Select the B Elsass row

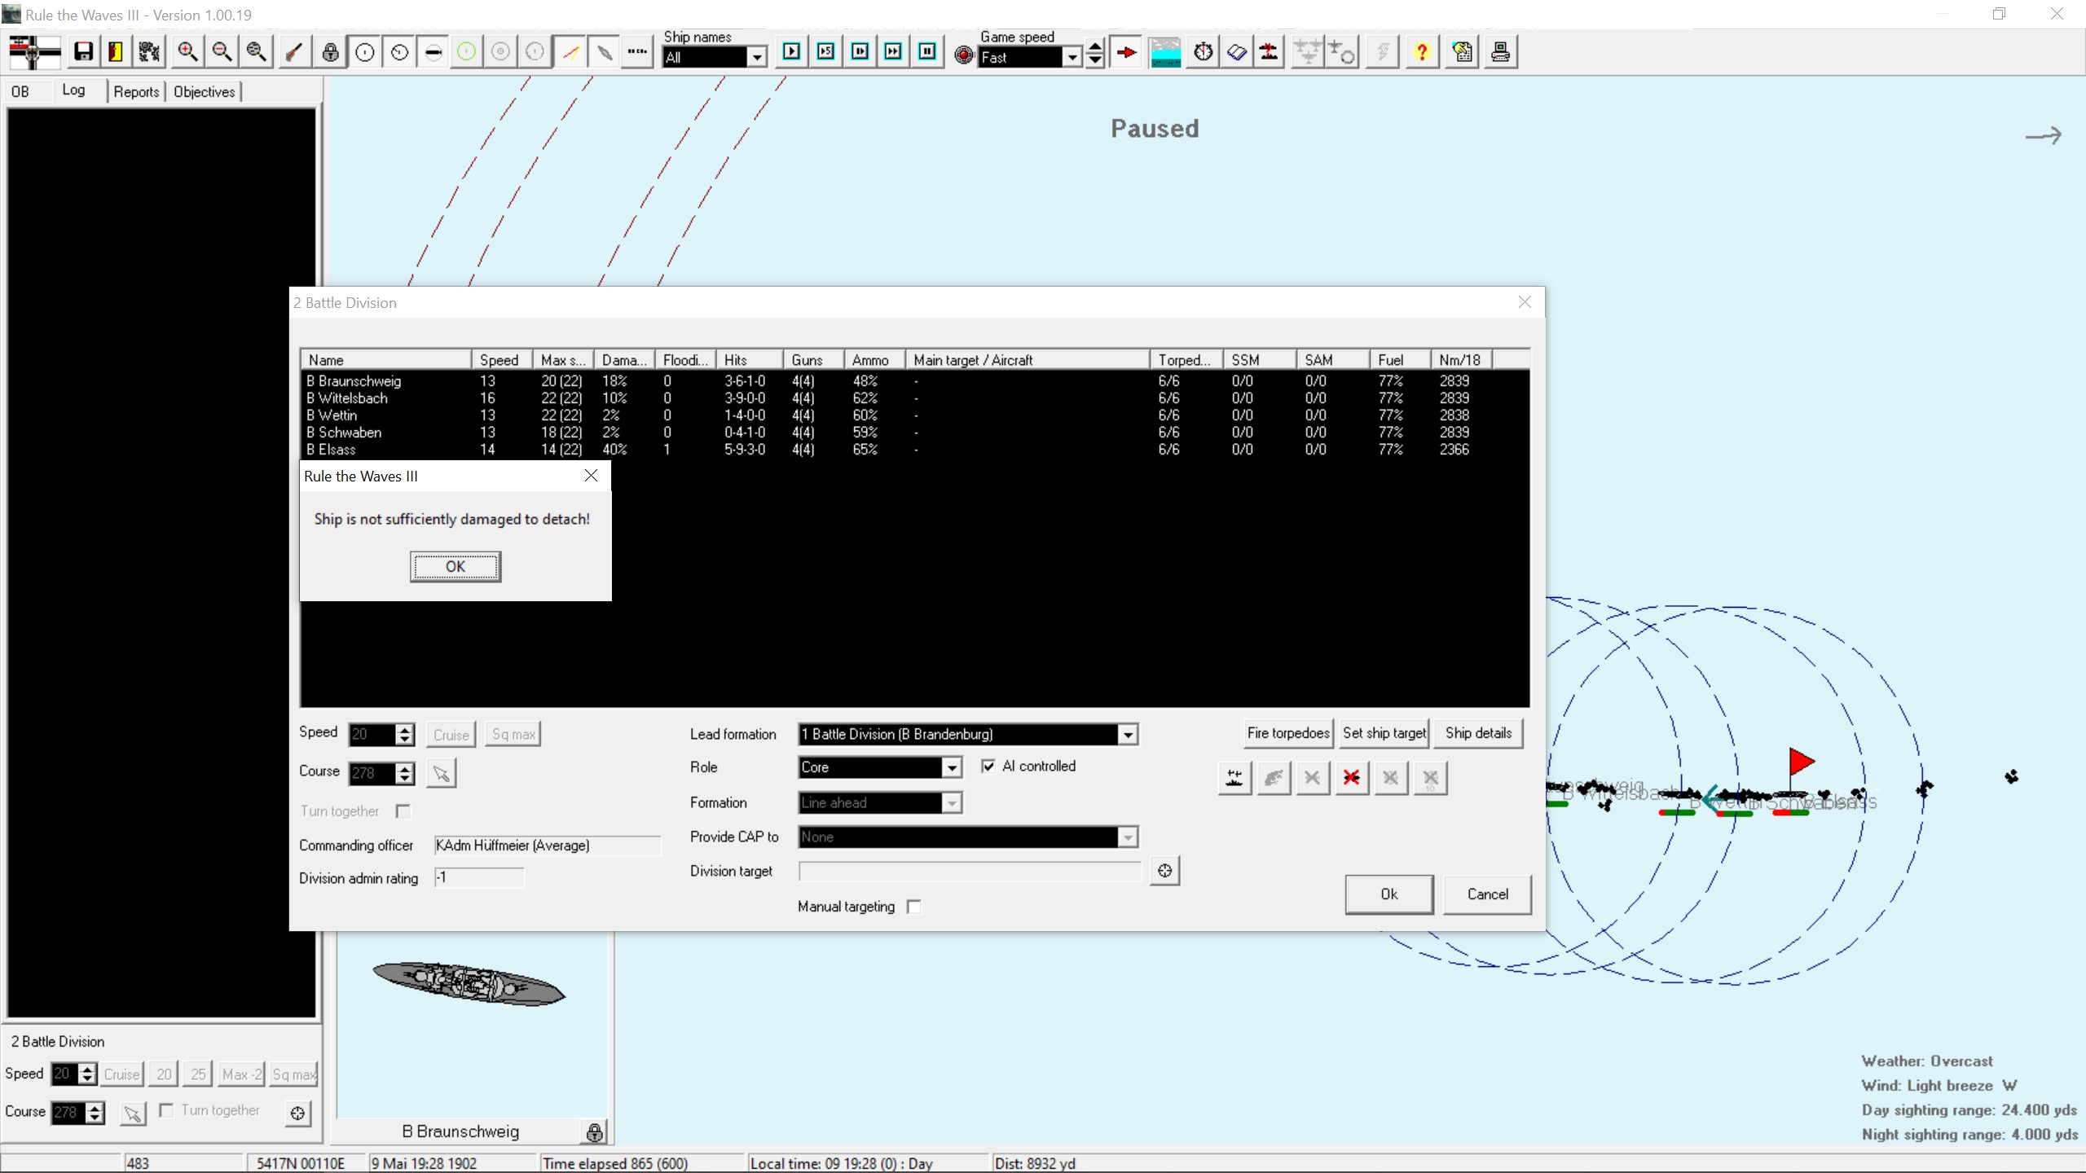914,450
